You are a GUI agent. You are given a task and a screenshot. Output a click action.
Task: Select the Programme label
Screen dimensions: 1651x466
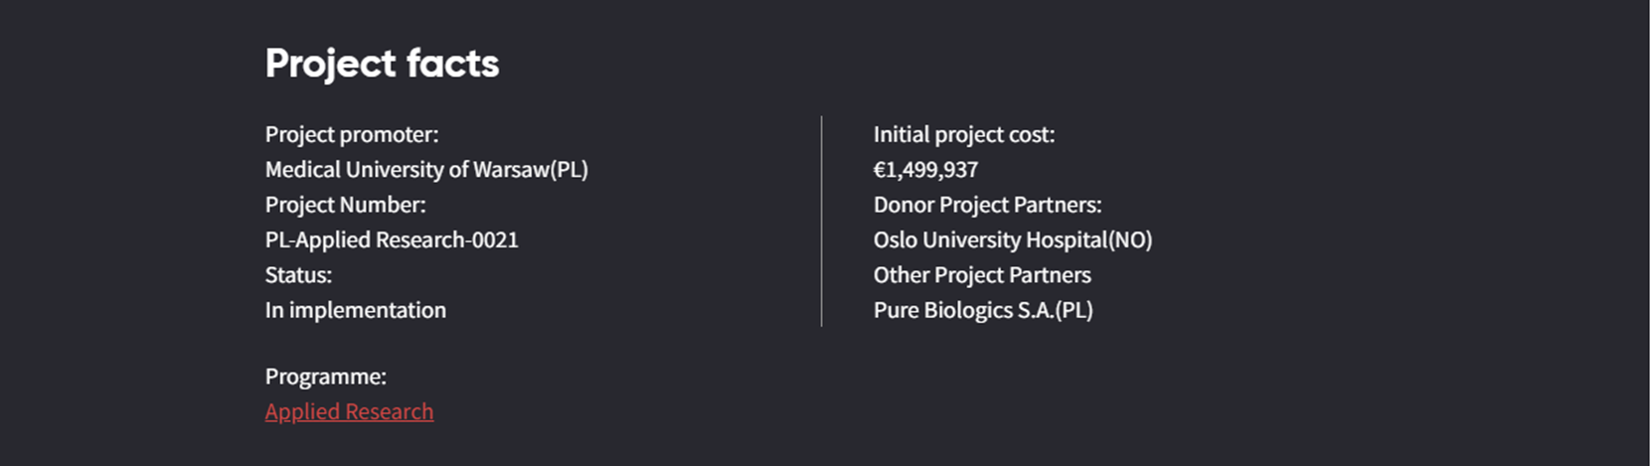pos(326,377)
